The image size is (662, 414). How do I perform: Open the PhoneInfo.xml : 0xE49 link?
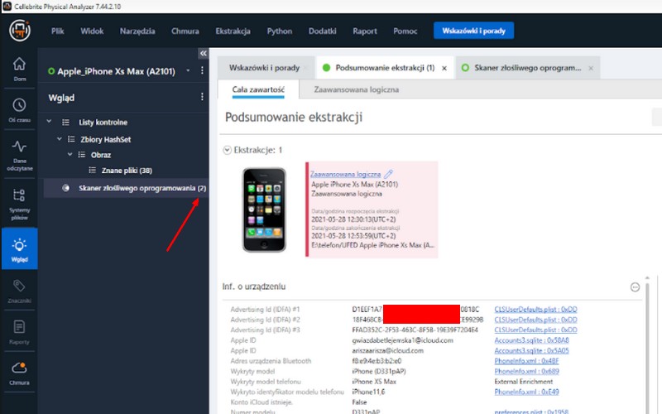(526, 392)
